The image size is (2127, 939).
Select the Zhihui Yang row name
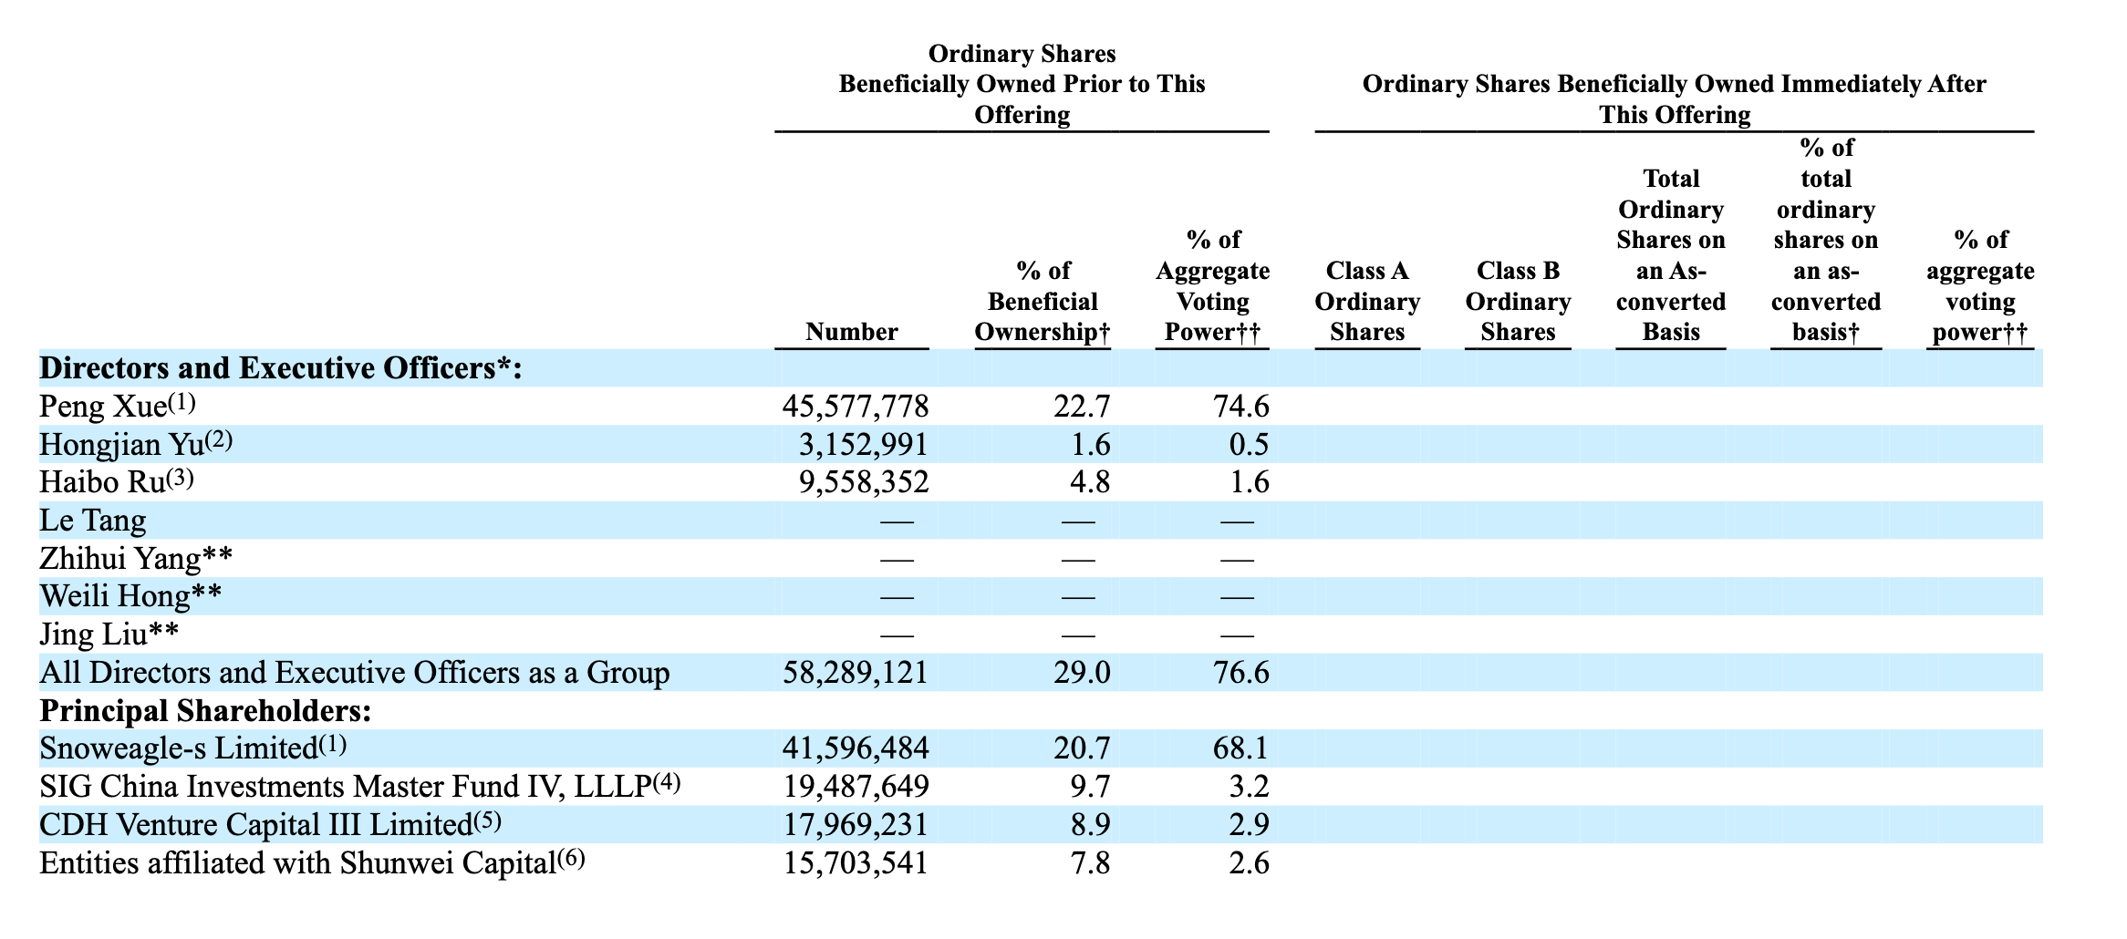(x=136, y=558)
